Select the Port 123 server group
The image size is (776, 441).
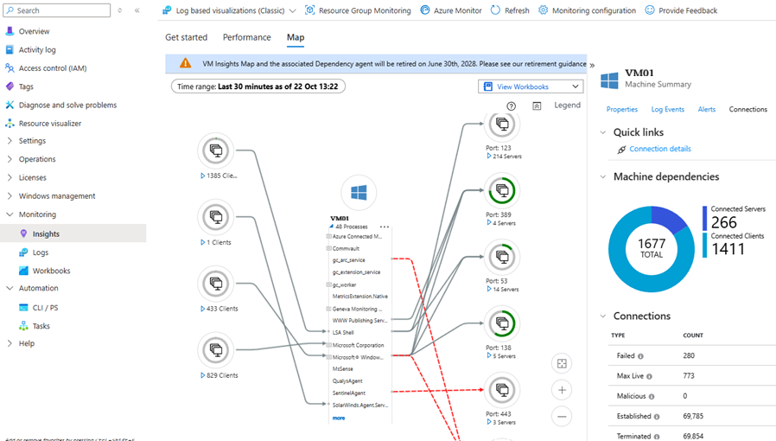(502, 124)
